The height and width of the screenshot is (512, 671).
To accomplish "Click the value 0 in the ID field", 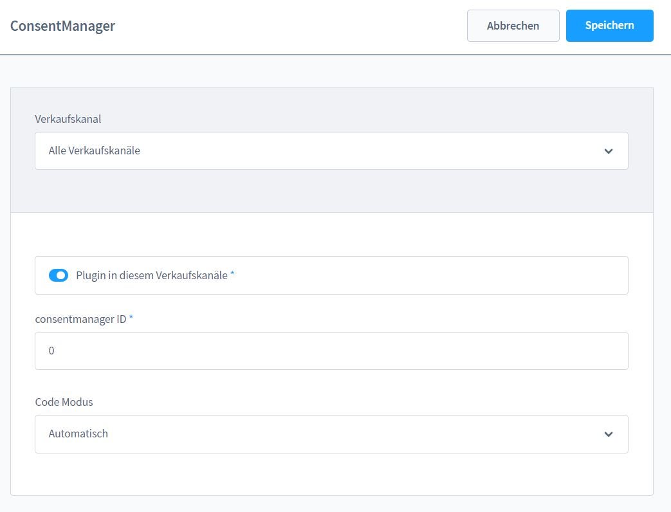I will tap(51, 351).
